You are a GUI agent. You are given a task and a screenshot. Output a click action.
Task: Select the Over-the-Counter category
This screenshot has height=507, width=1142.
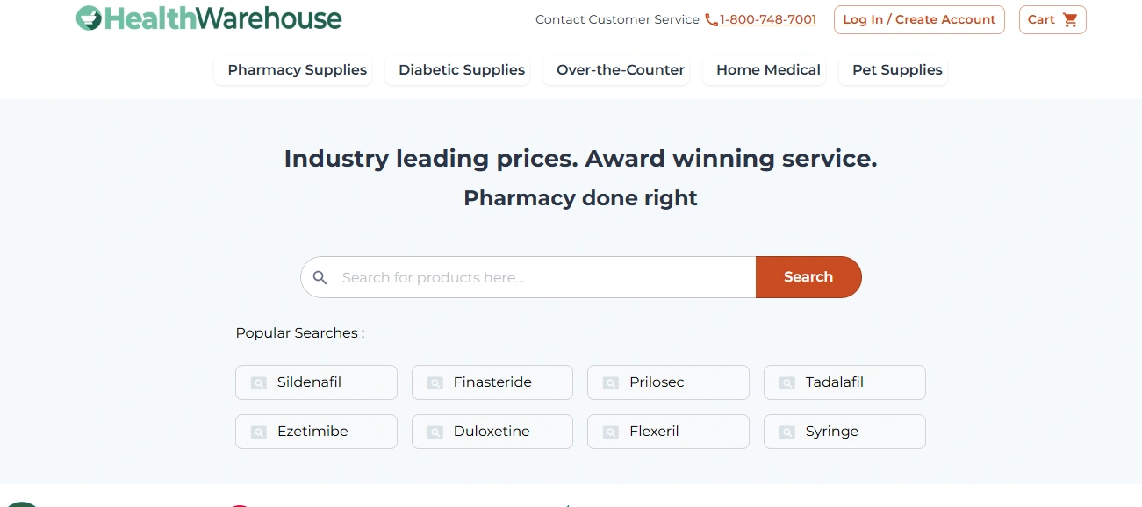(x=620, y=70)
